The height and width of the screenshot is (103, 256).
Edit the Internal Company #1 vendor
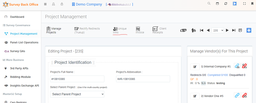tap(195, 67)
